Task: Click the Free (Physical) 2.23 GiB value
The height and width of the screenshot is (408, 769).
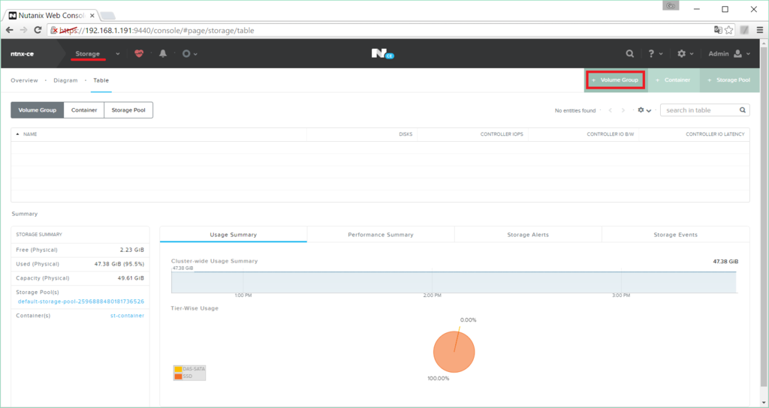Action: (132, 250)
